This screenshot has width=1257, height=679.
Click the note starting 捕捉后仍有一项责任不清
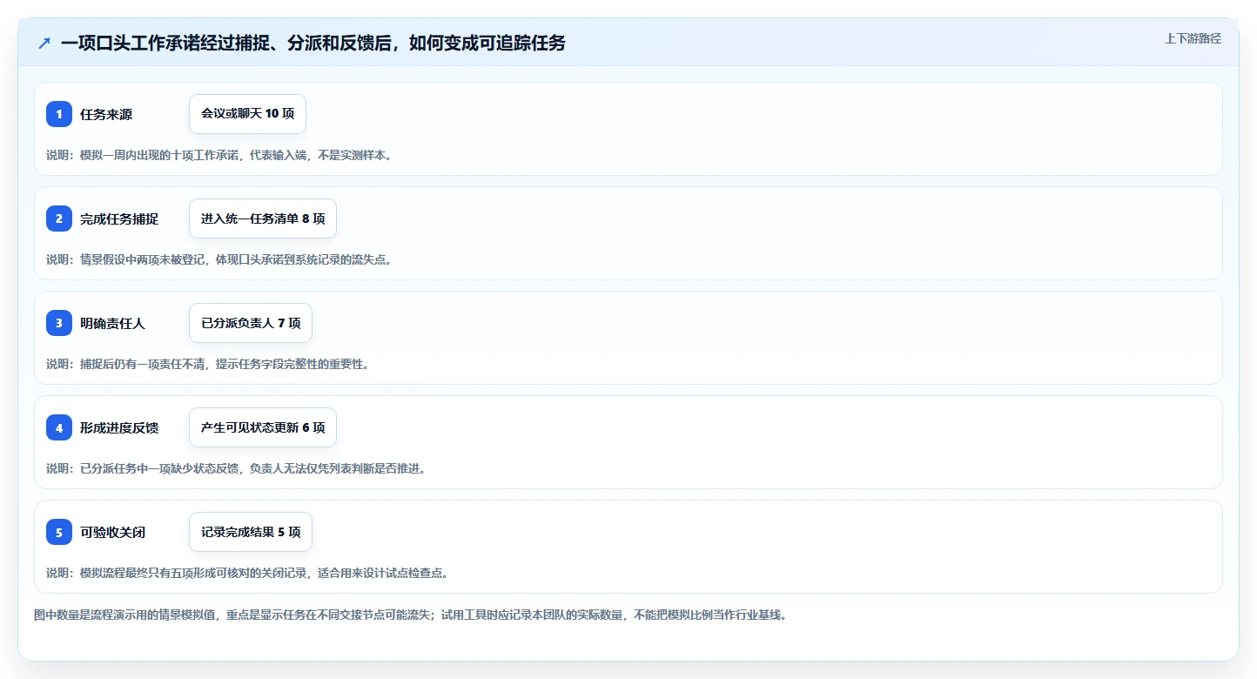pos(208,364)
